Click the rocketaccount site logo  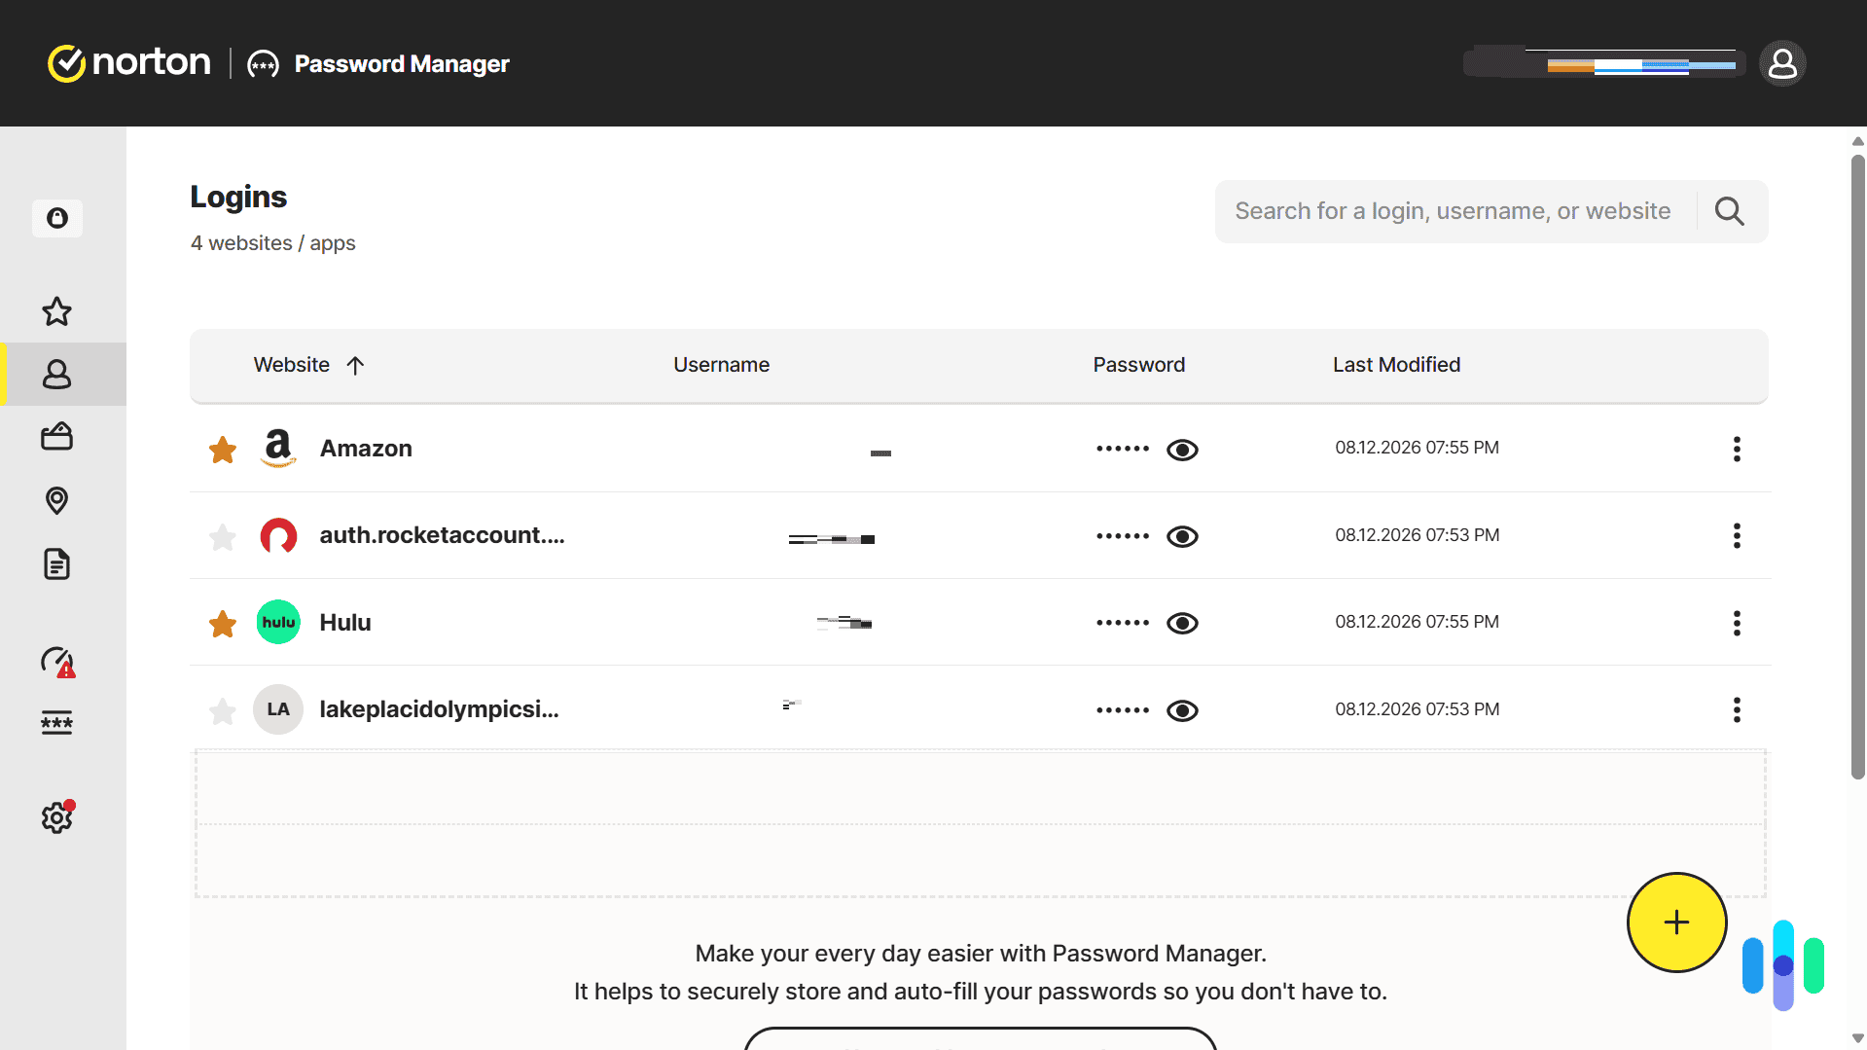coord(278,535)
